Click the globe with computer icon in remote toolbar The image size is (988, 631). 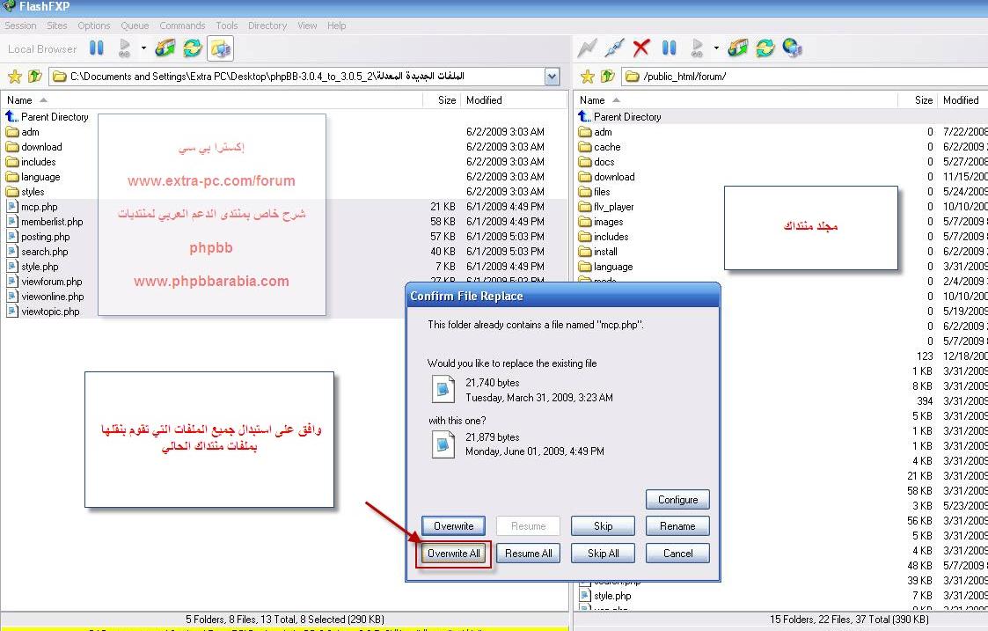pyautogui.click(x=792, y=48)
